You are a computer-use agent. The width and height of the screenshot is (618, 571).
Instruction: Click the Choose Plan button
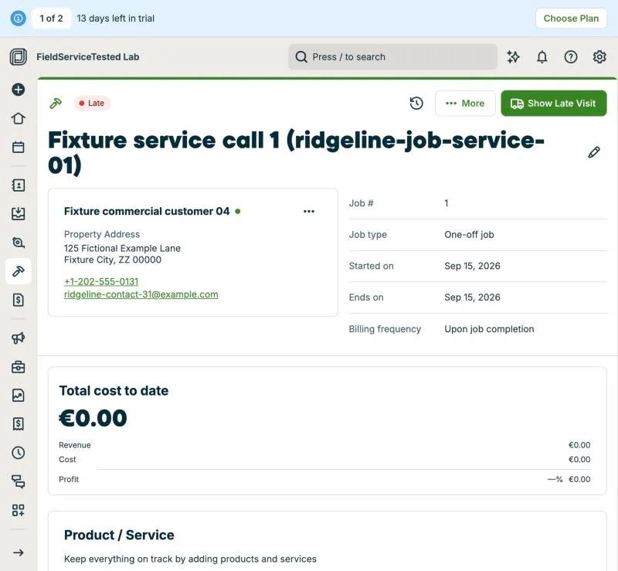(571, 18)
